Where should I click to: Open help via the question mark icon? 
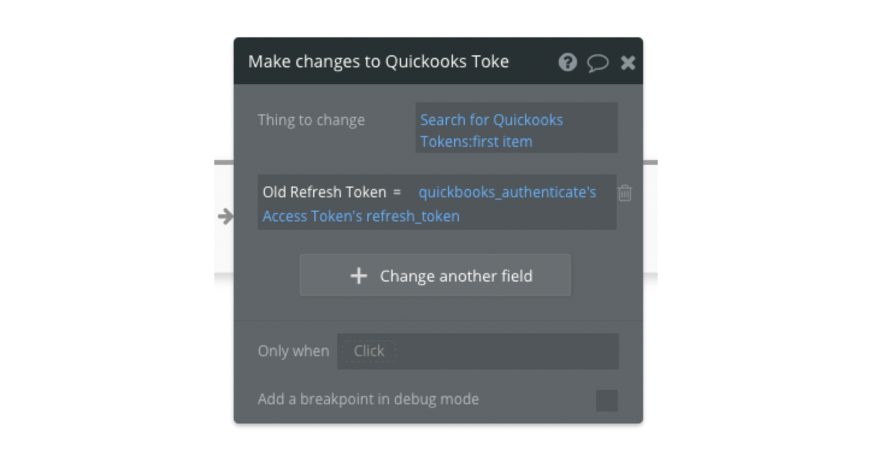coord(567,62)
